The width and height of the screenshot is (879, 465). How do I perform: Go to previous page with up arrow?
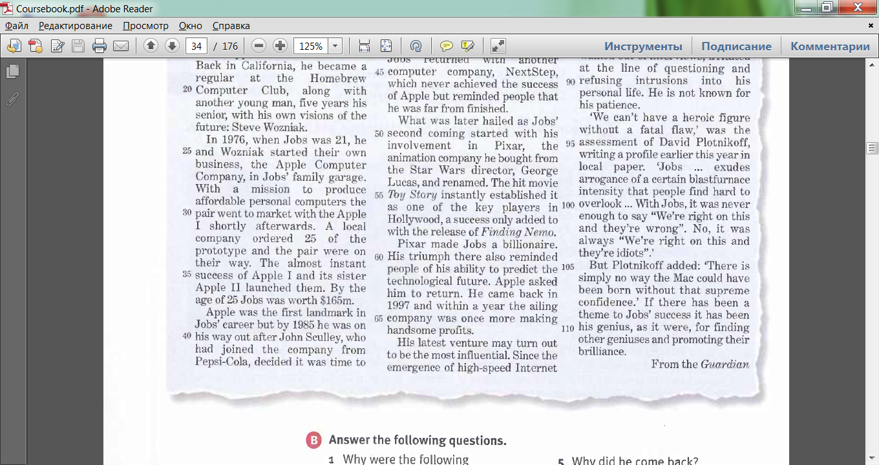pos(151,46)
